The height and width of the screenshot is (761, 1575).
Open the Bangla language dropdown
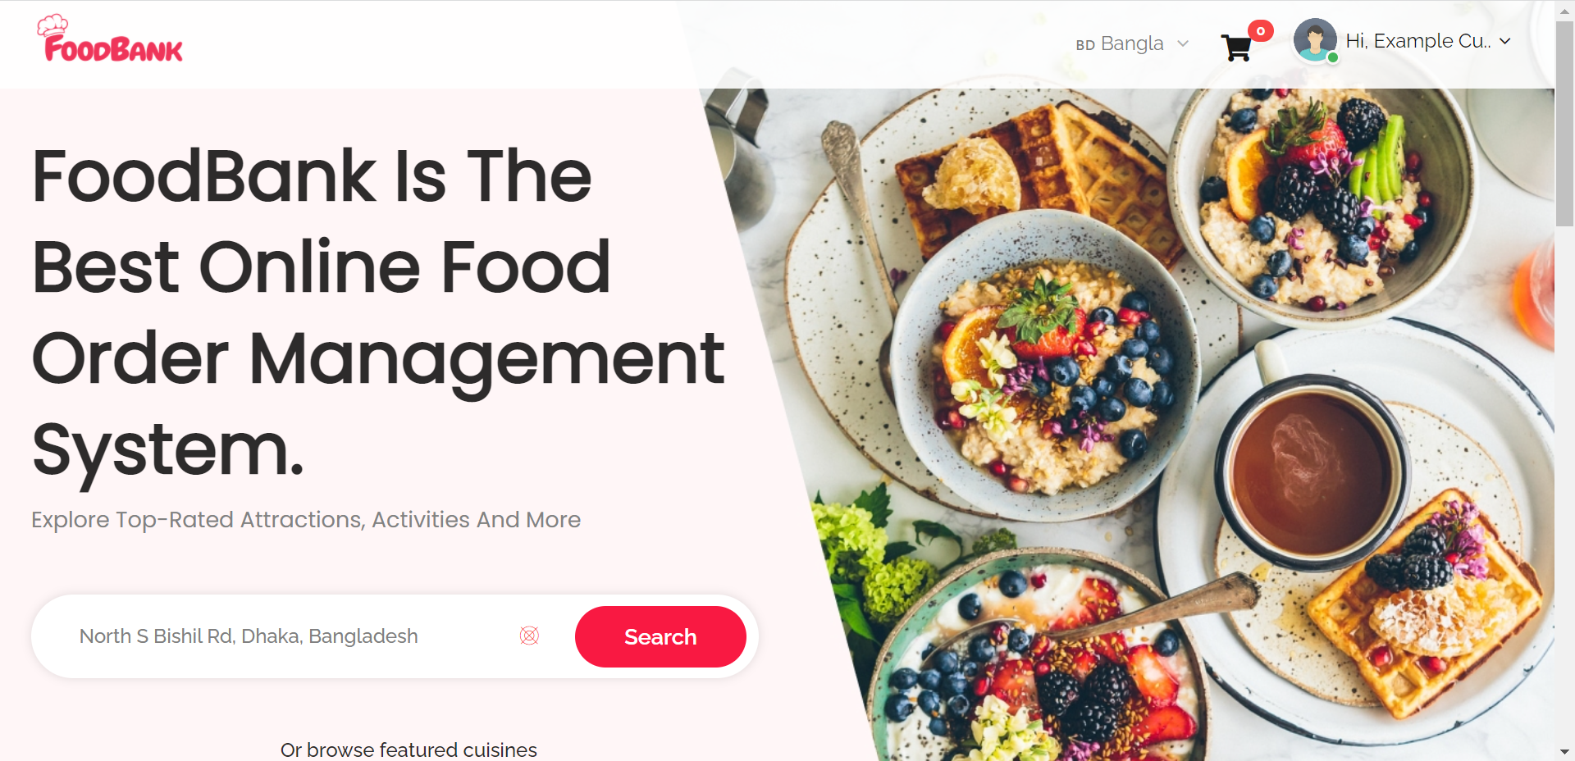coord(1132,43)
